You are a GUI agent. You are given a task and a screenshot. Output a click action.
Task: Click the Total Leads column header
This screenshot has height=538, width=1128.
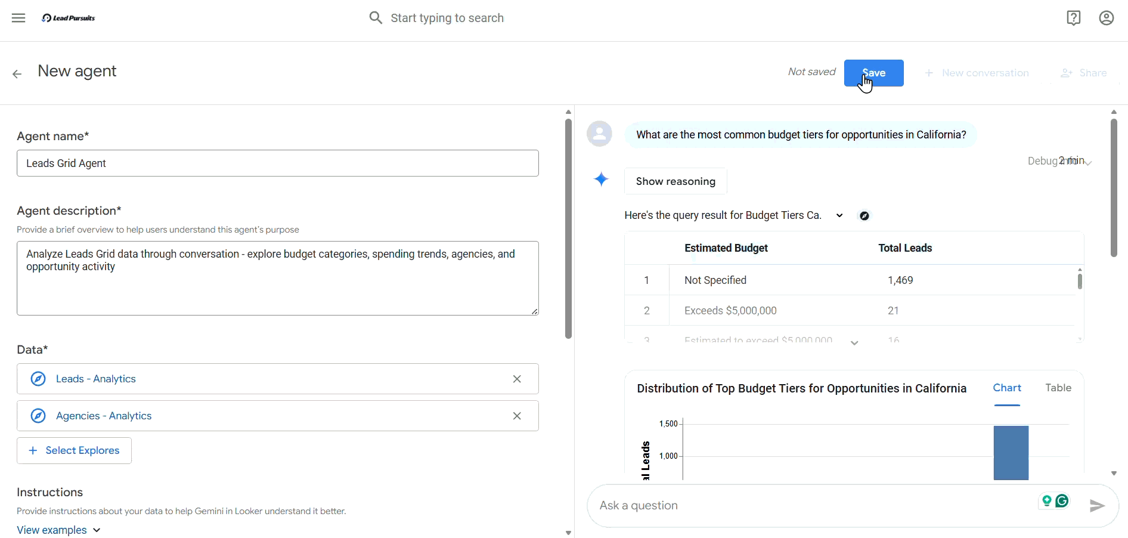(x=905, y=248)
